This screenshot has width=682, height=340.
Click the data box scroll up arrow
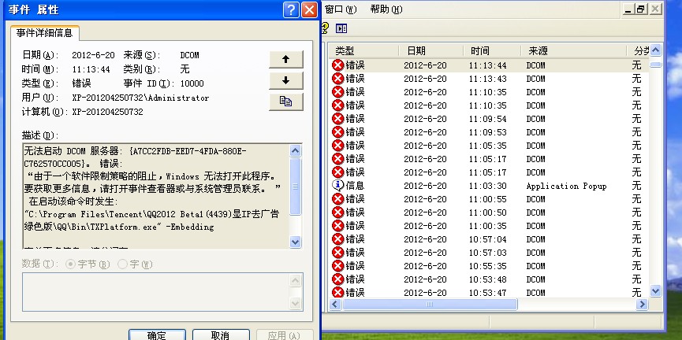296,280
